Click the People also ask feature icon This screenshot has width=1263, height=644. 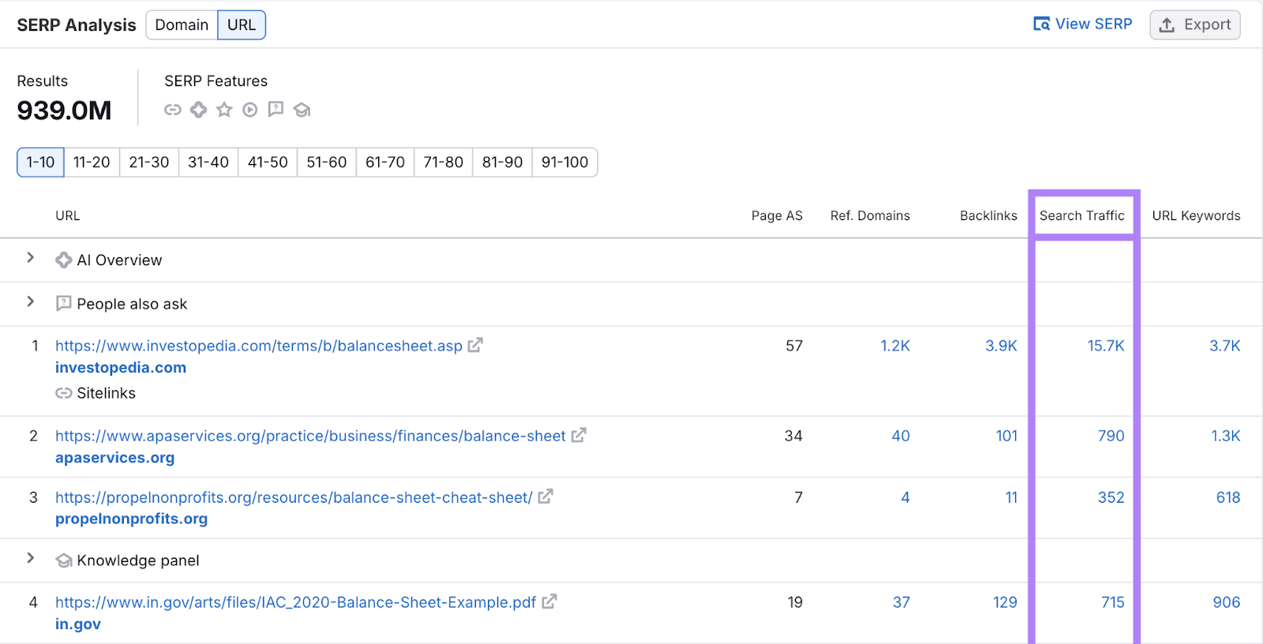click(x=275, y=109)
